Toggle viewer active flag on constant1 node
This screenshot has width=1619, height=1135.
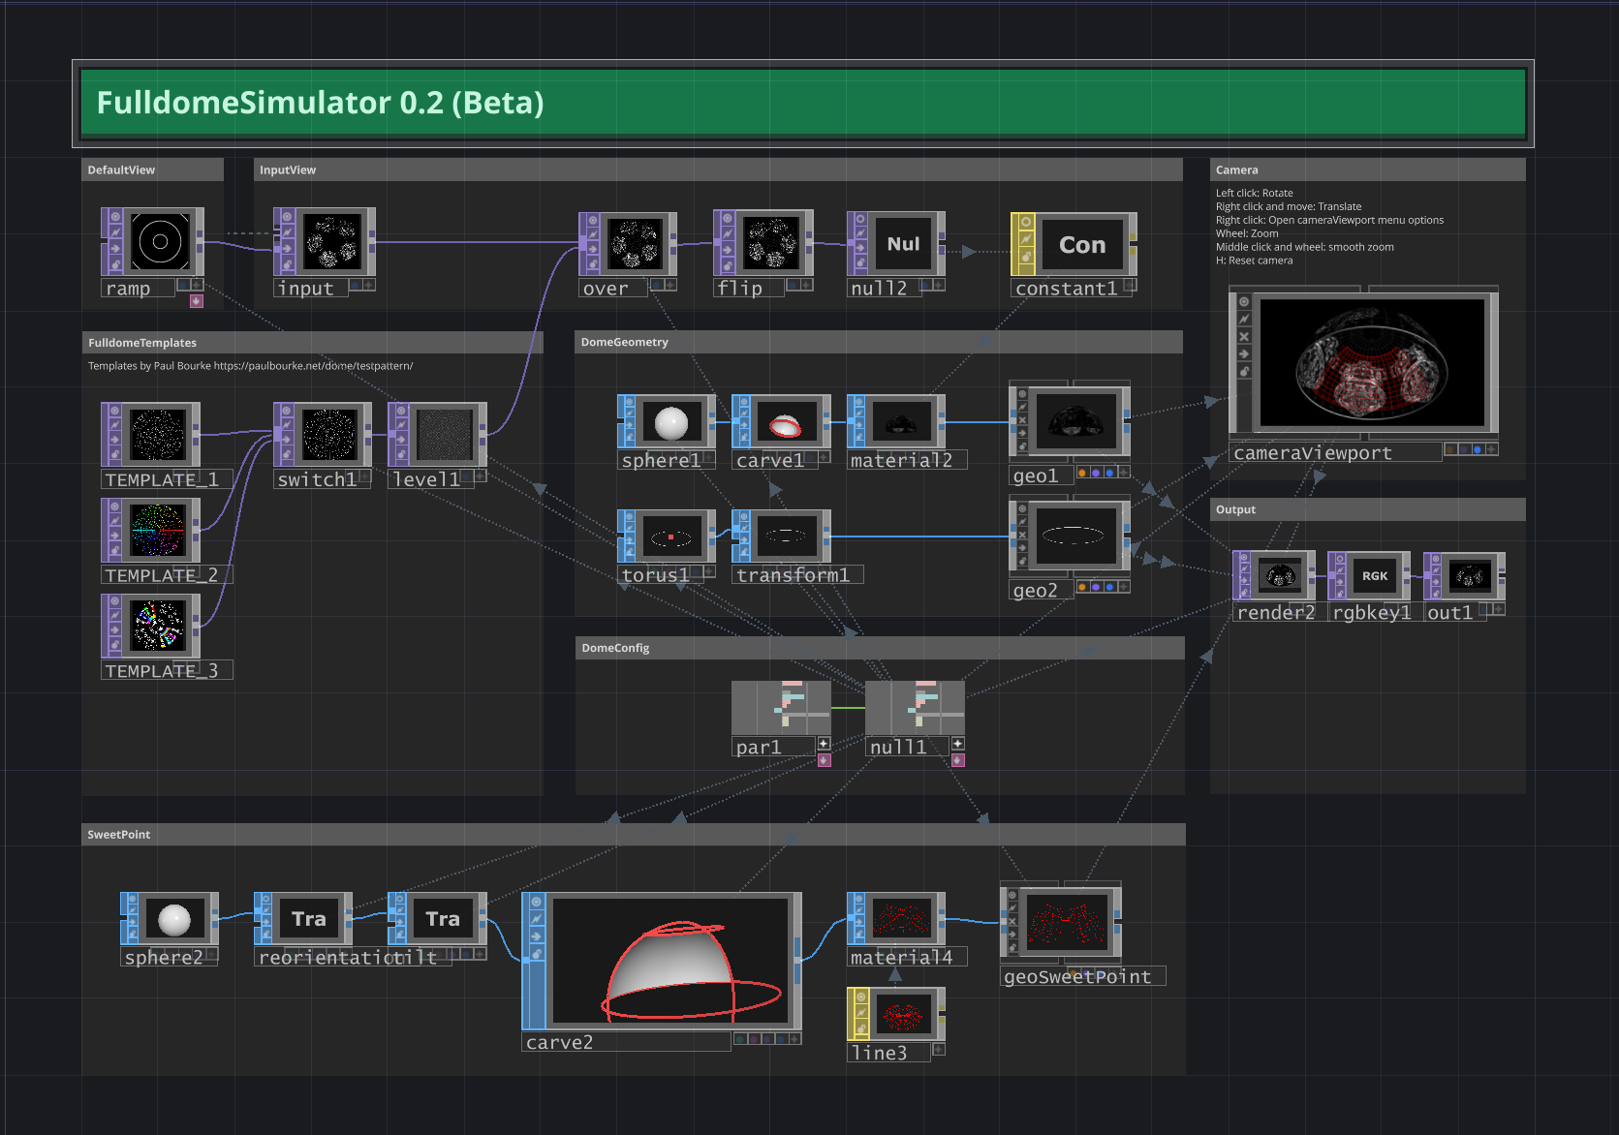point(1025,222)
